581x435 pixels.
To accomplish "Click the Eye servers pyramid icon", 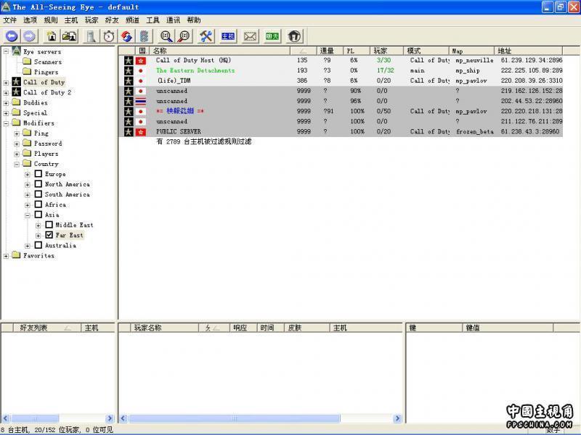I will pyautogui.click(x=16, y=51).
